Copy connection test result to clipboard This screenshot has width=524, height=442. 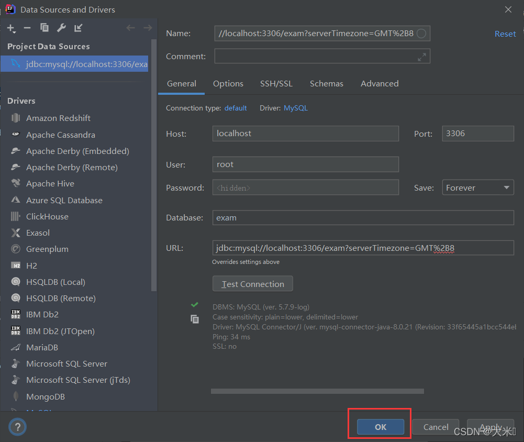pyautogui.click(x=195, y=319)
